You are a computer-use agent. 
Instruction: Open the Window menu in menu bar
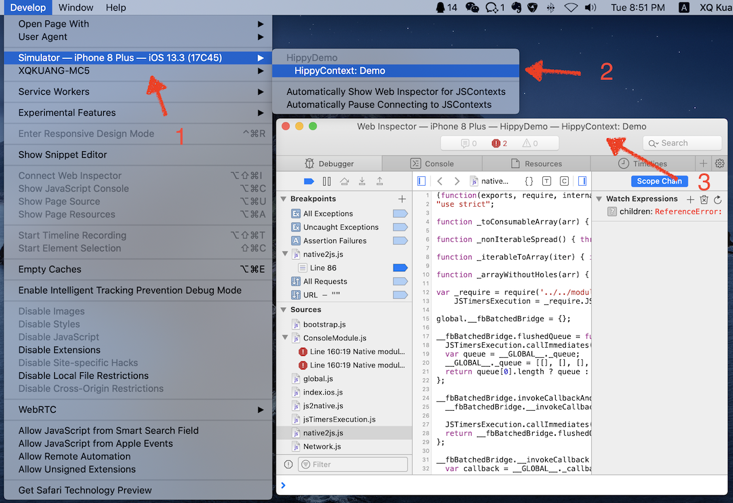pyautogui.click(x=76, y=7)
